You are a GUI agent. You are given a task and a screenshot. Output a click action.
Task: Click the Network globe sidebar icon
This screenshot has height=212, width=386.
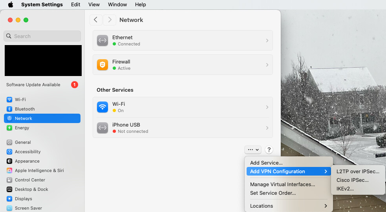[9, 118]
